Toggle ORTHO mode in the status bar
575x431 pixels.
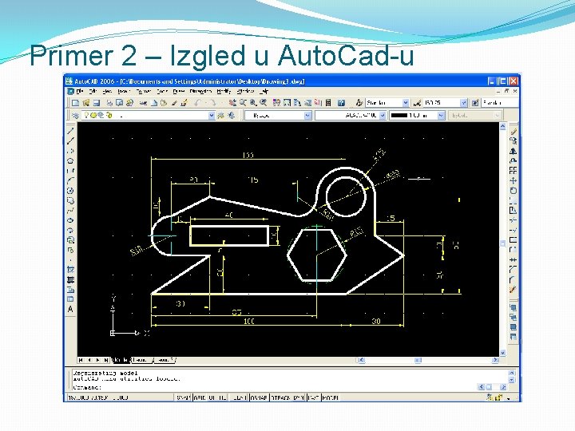coord(218,397)
